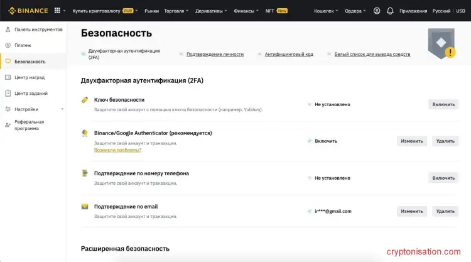Open the user profile icon
The image size is (471, 262).
[x=377, y=11]
